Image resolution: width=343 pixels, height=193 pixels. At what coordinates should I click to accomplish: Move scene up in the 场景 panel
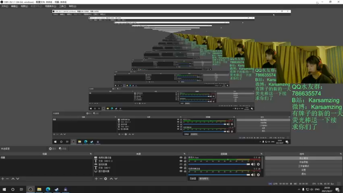[x=13, y=179]
